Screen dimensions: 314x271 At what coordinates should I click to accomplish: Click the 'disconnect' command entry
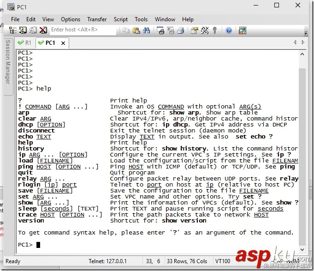36,131
